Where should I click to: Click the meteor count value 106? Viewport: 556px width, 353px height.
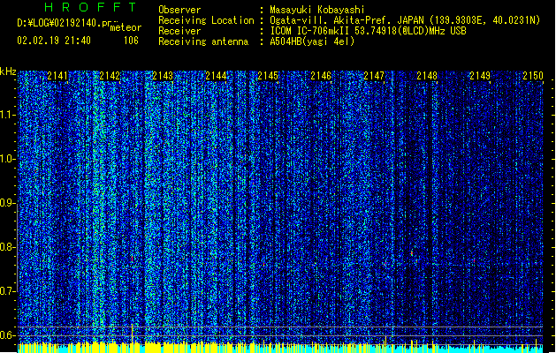coord(131,41)
